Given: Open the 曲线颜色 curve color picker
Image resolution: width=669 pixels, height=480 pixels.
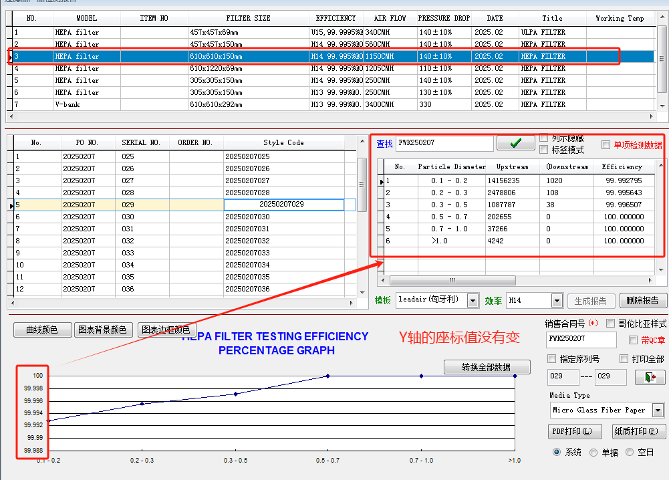Looking at the screenshot, I should coord(42,330).
